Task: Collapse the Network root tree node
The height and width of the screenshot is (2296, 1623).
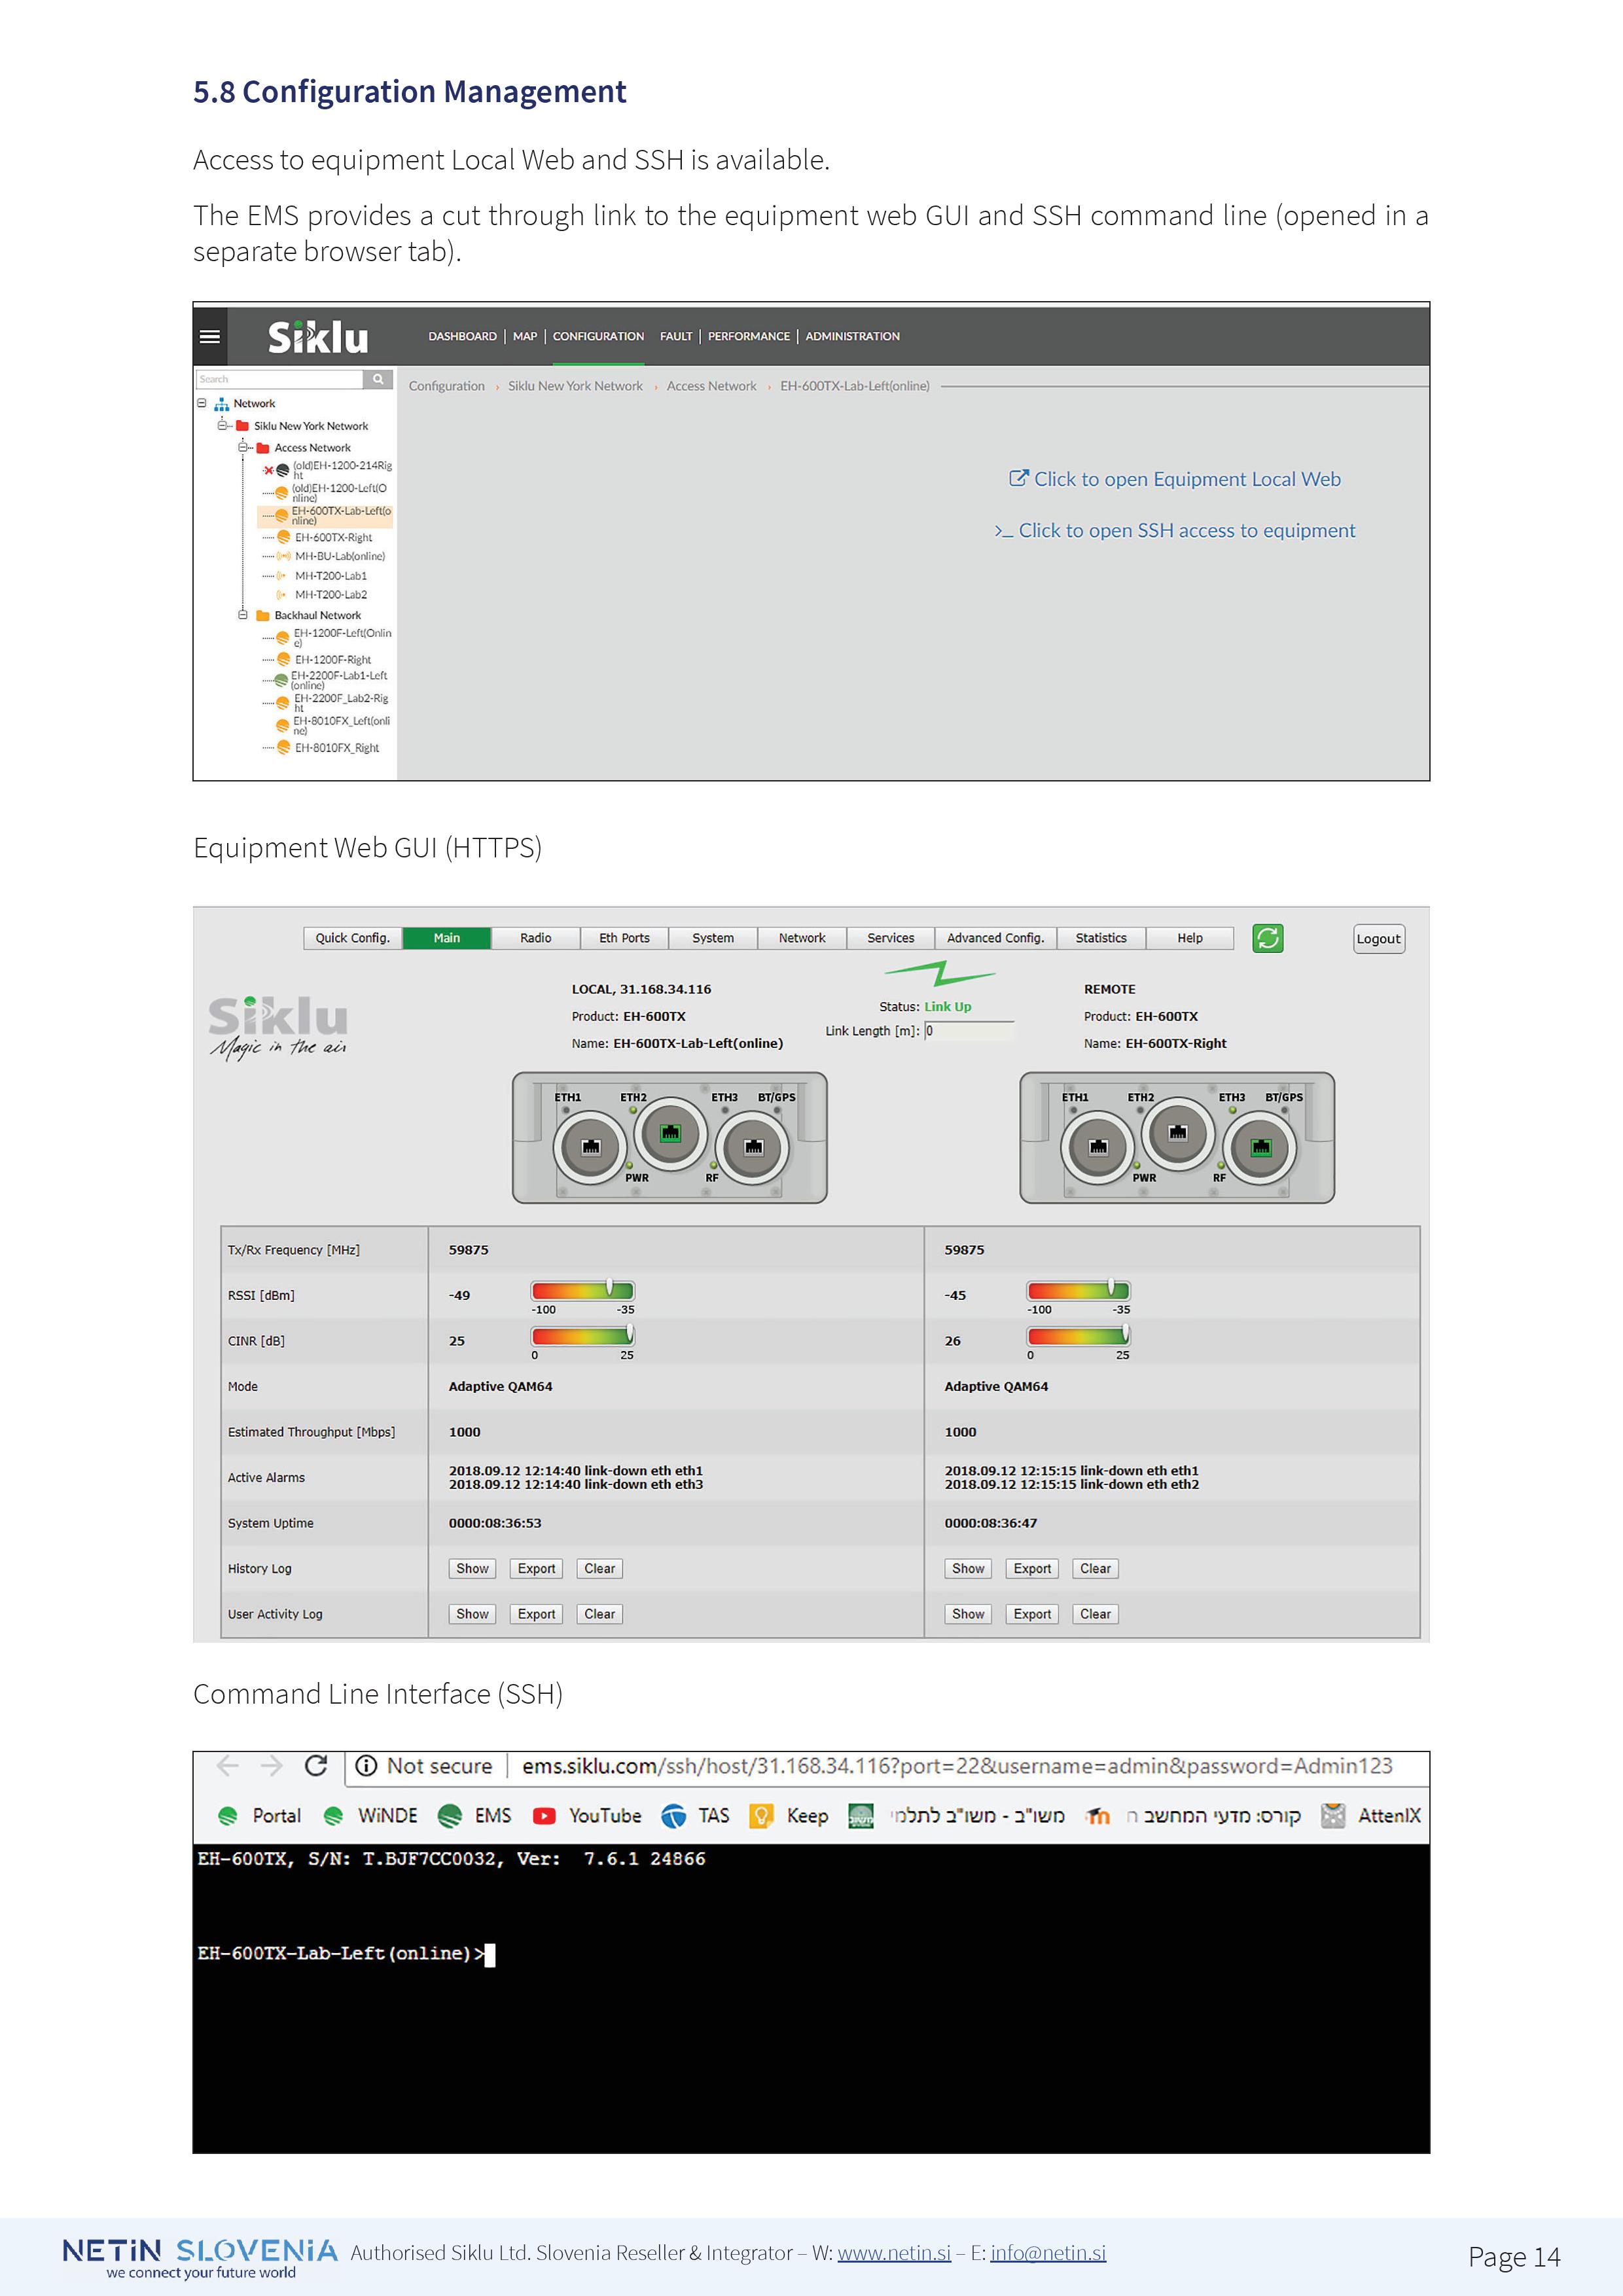Action: click(x=202, y=404)
